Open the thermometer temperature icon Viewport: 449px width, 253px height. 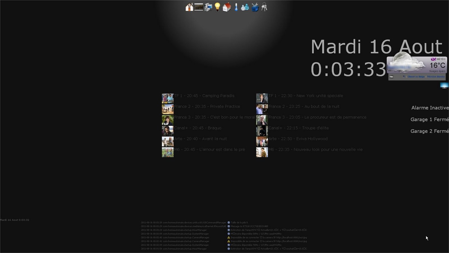(236, 7)
